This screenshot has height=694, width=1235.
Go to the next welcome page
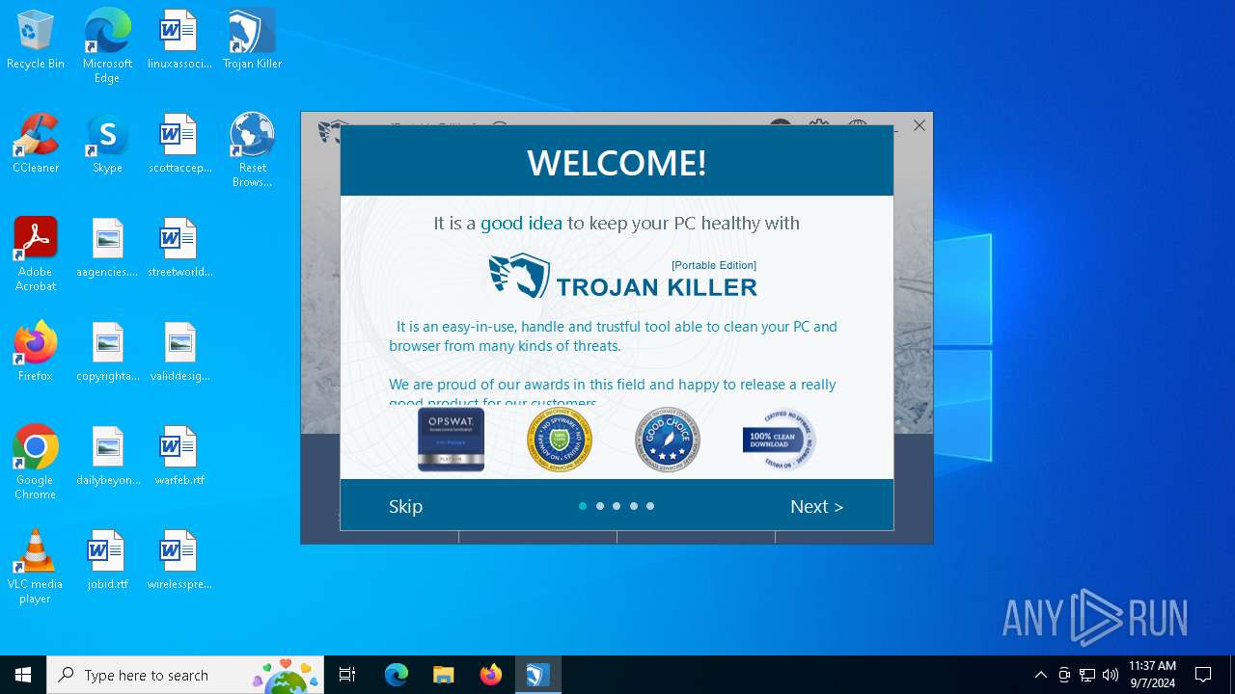click(816, 507)
